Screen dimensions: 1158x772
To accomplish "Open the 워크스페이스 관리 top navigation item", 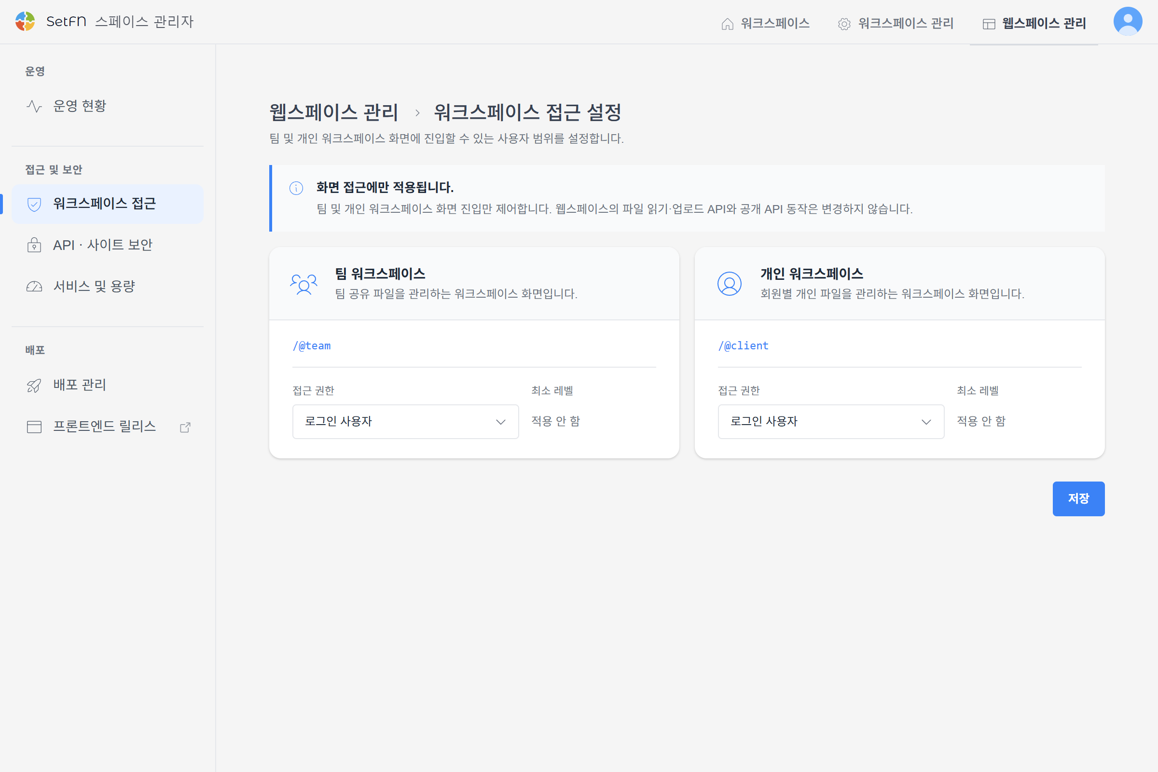I will pos(896,23).
